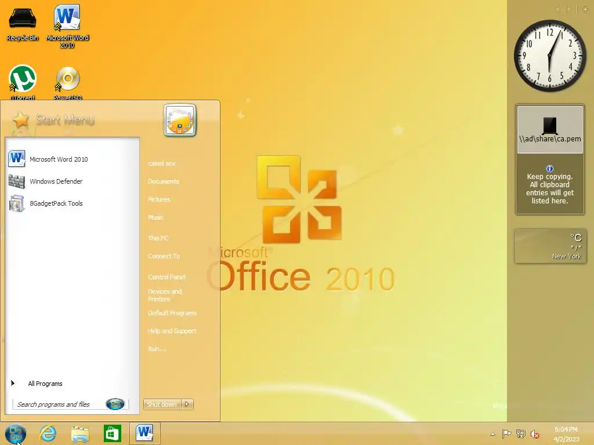Screen dimensions: 594x445
Task: Open Control Panel from Start Menu
Action: [166, 277]
